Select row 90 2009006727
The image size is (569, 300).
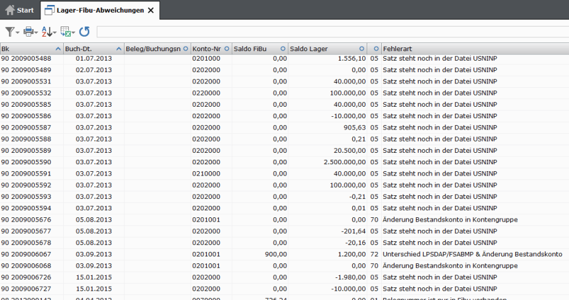pos(284,289)
